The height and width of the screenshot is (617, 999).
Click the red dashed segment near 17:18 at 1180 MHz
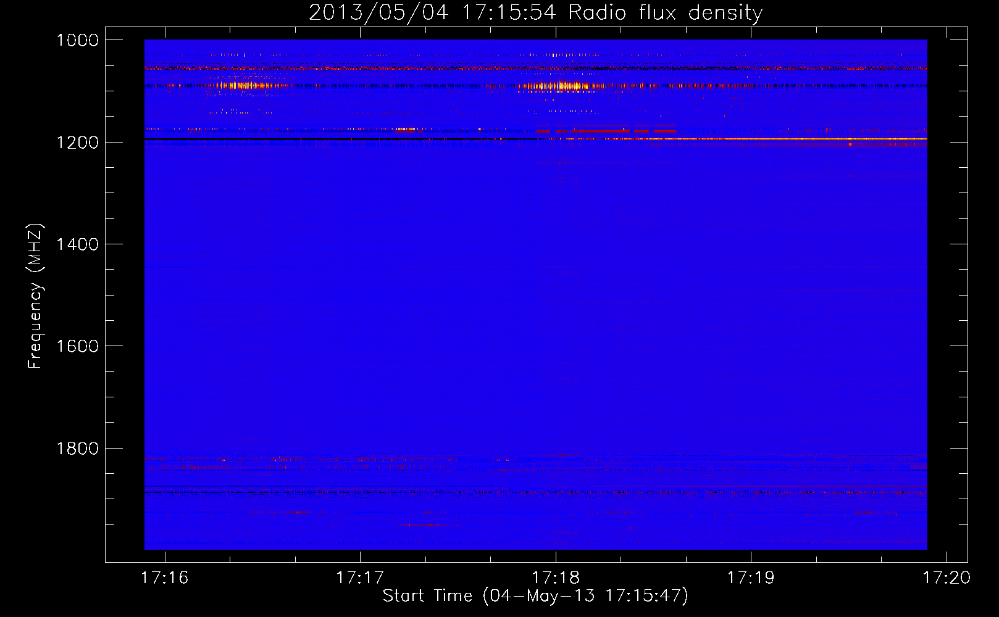(606, 130)
